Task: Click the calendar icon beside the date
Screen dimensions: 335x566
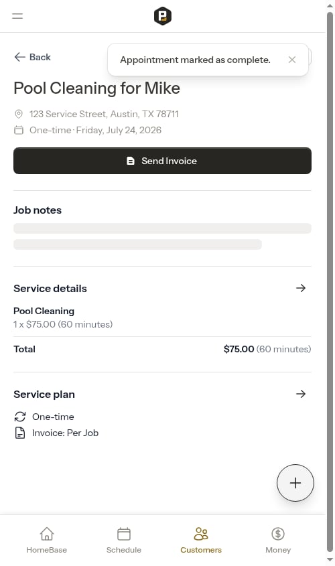Action: [x=19, y=130]
